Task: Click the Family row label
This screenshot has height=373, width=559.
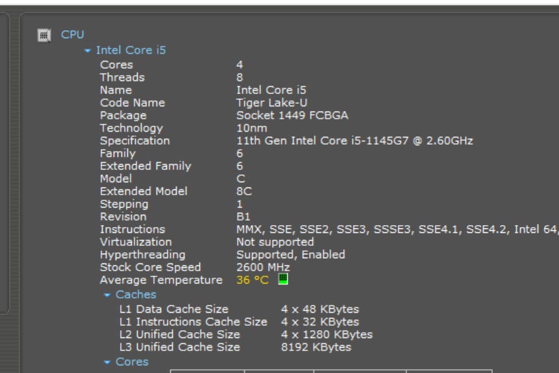Action: point(118,154)
